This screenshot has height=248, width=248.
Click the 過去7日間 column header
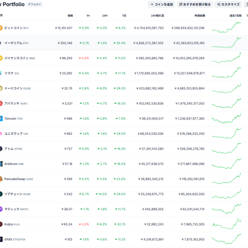236,15
